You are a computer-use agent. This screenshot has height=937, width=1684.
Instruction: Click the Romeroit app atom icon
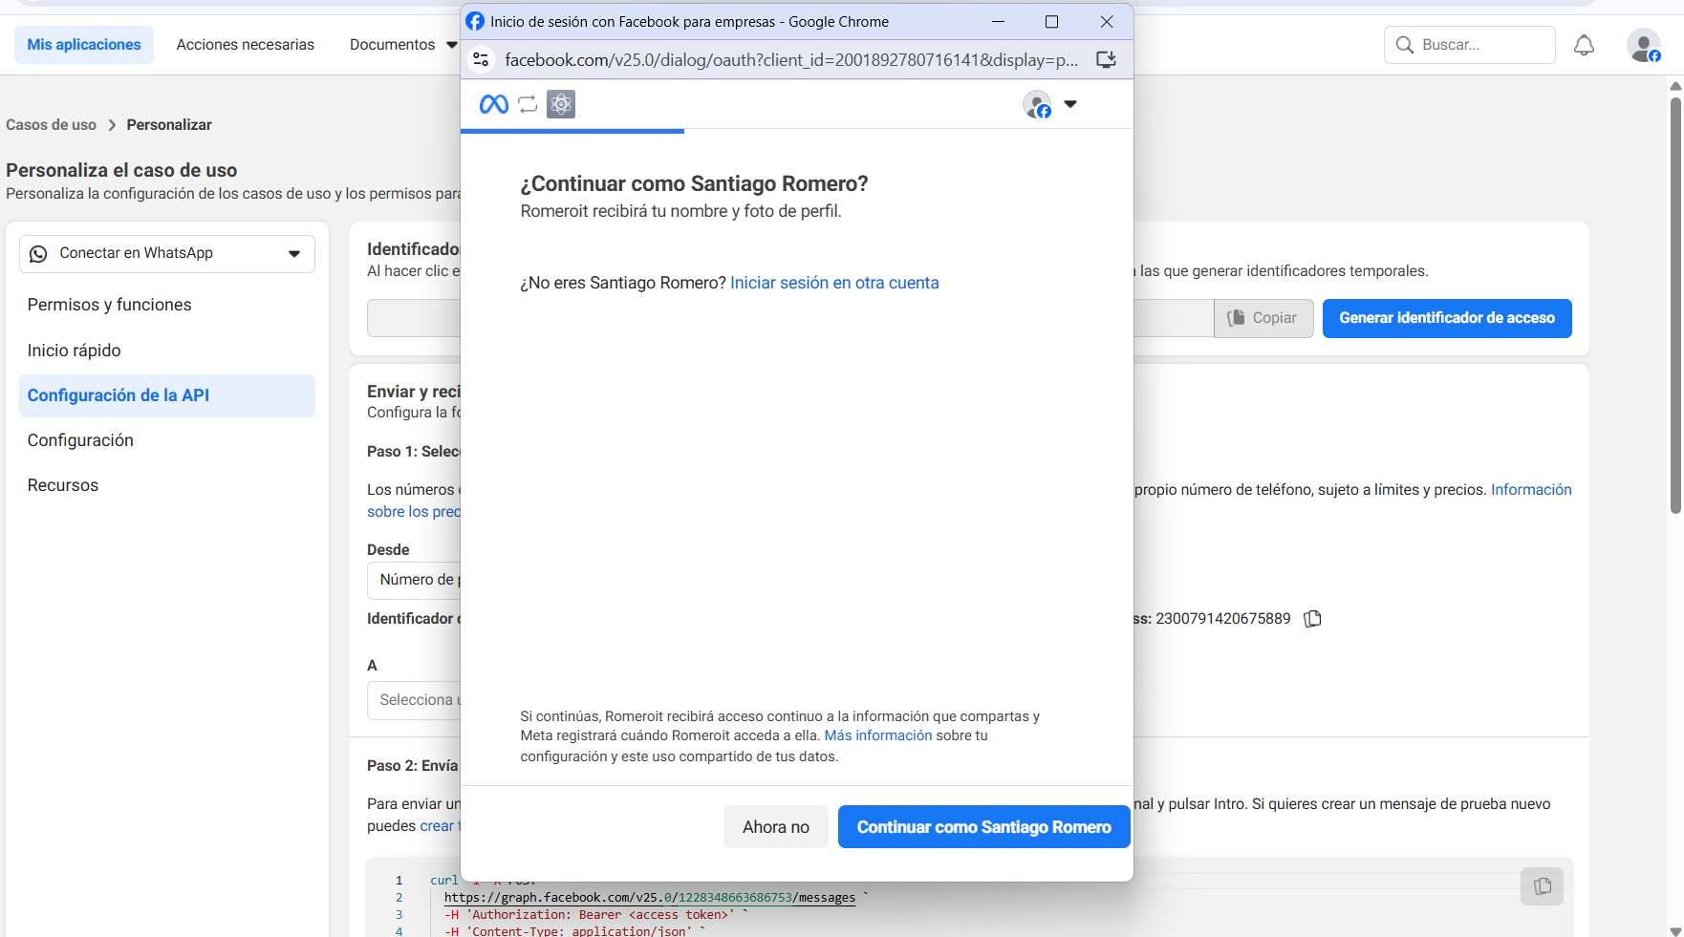tap(561, 104)
